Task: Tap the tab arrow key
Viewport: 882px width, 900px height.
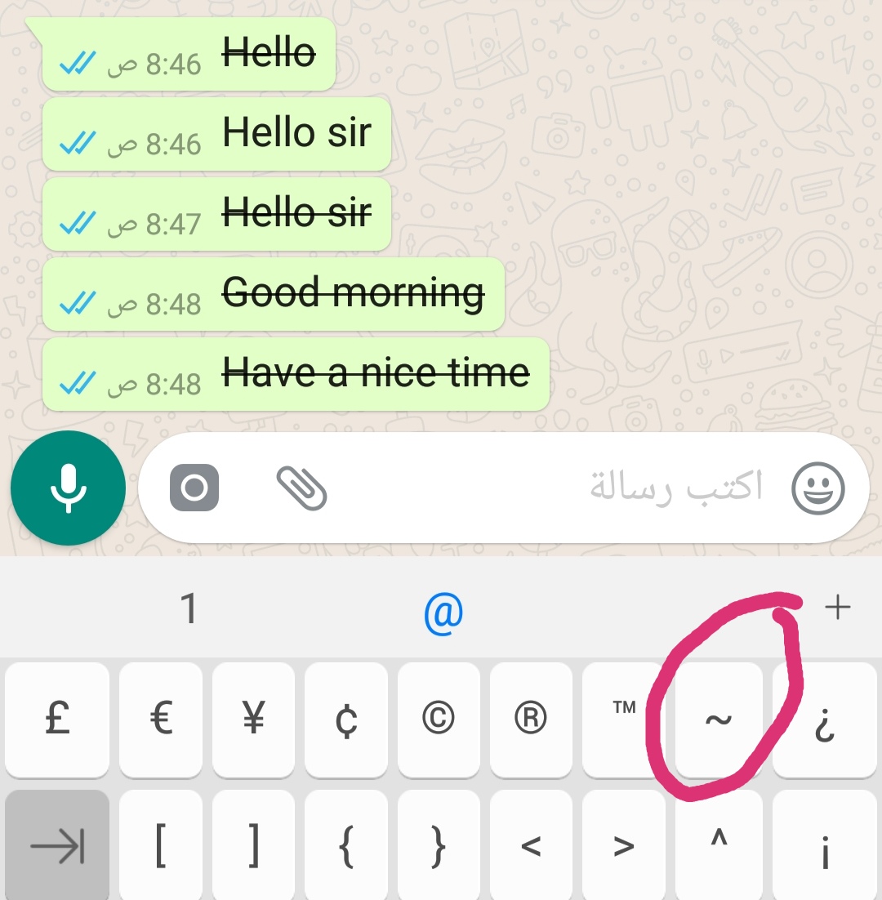Action: click(57, 845)
